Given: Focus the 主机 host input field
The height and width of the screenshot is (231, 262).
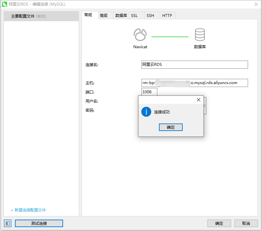Looking at the screenshot, I should [x=194, y=83].
